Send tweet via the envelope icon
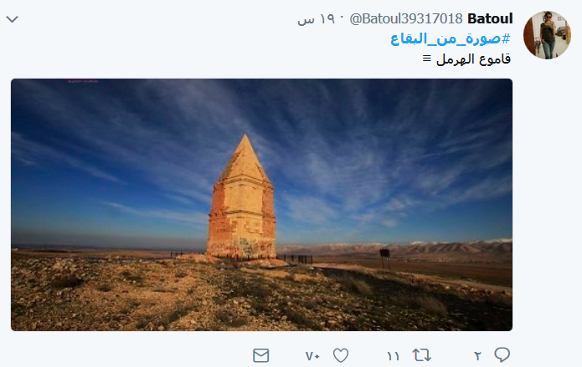The height and width of the screenshot is (367, 582). coord(261,355)
